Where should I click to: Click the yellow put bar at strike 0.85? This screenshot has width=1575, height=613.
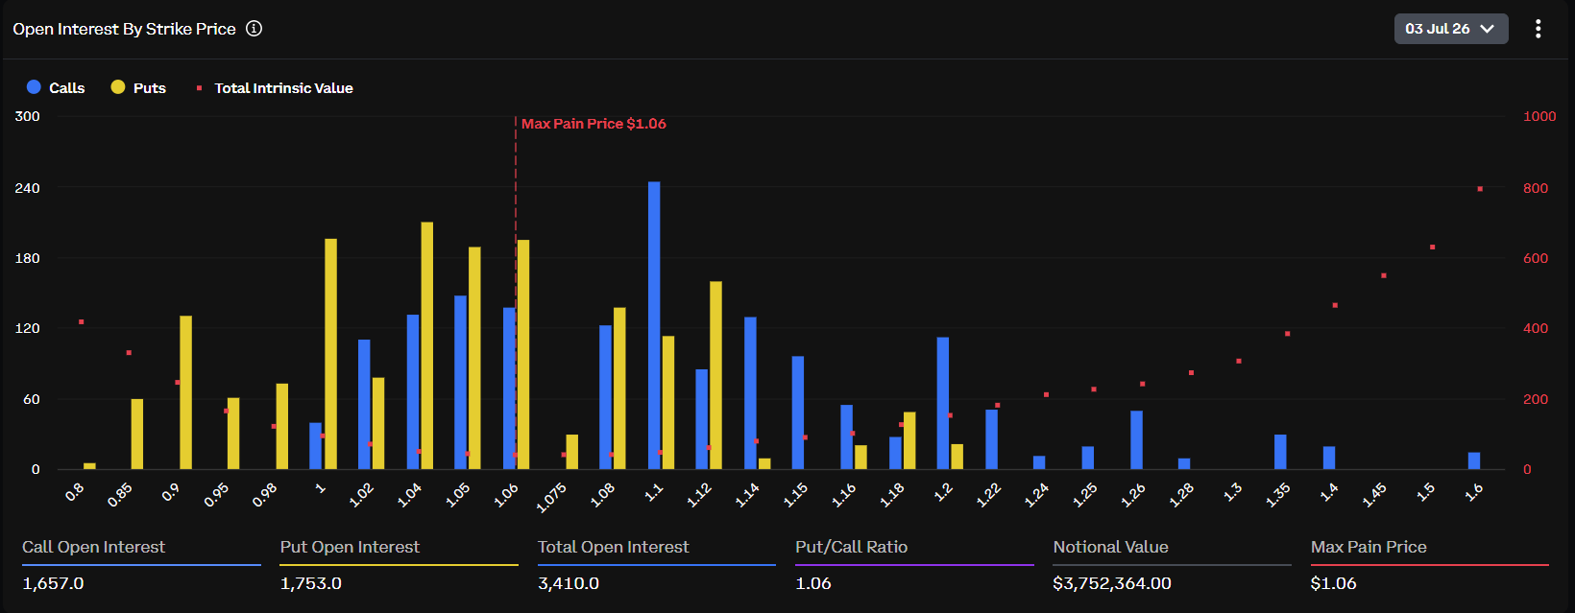coord(137,434)
